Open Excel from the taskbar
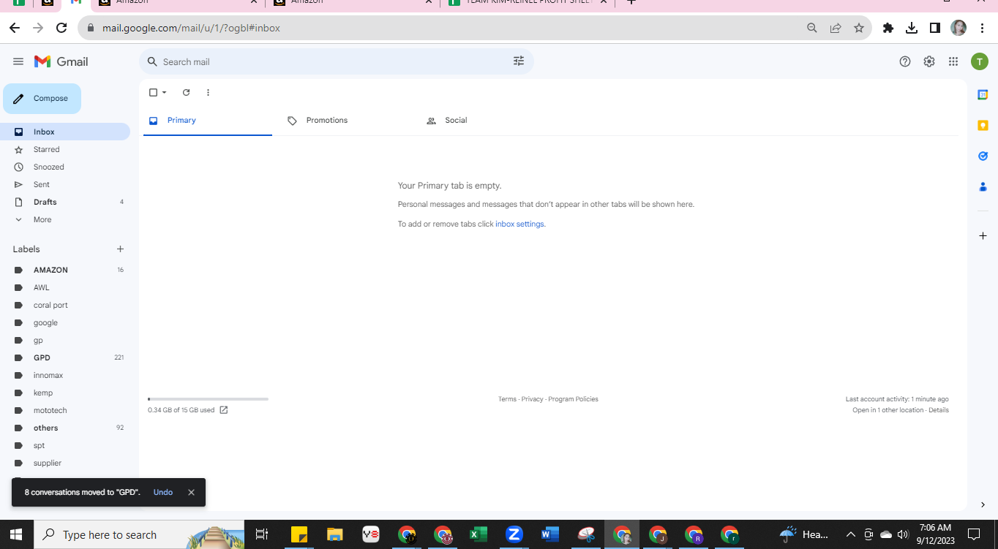The width and height of the screenshot is (998, 549). (x=479, y=534)
